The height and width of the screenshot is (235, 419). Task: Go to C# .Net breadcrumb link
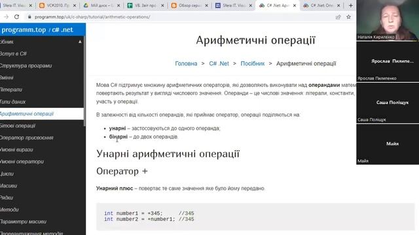(219, 63)
